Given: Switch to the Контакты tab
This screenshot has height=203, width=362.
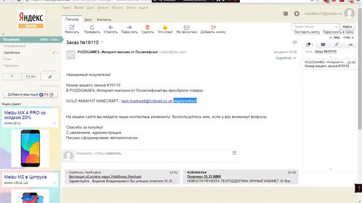Looking at the screenshot, I should coord(104,20).
